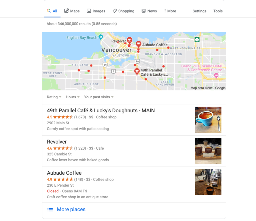Switch to the Images tab
This screenshot has height=221, width=256.
coord(96,11)
